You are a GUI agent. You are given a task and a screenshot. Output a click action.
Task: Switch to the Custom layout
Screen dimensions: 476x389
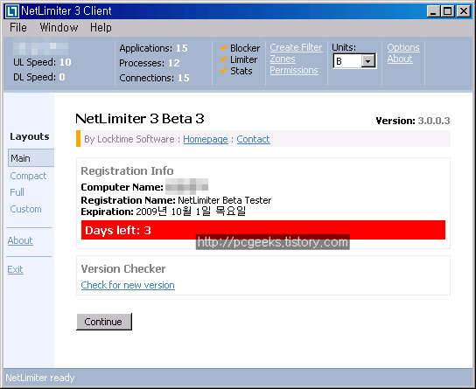point(25,209)
